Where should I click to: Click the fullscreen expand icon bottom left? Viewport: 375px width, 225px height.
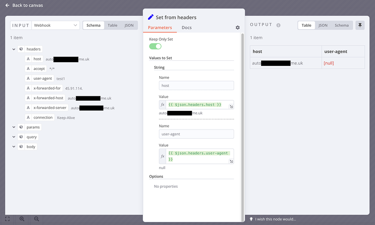(x=8, y=219)
